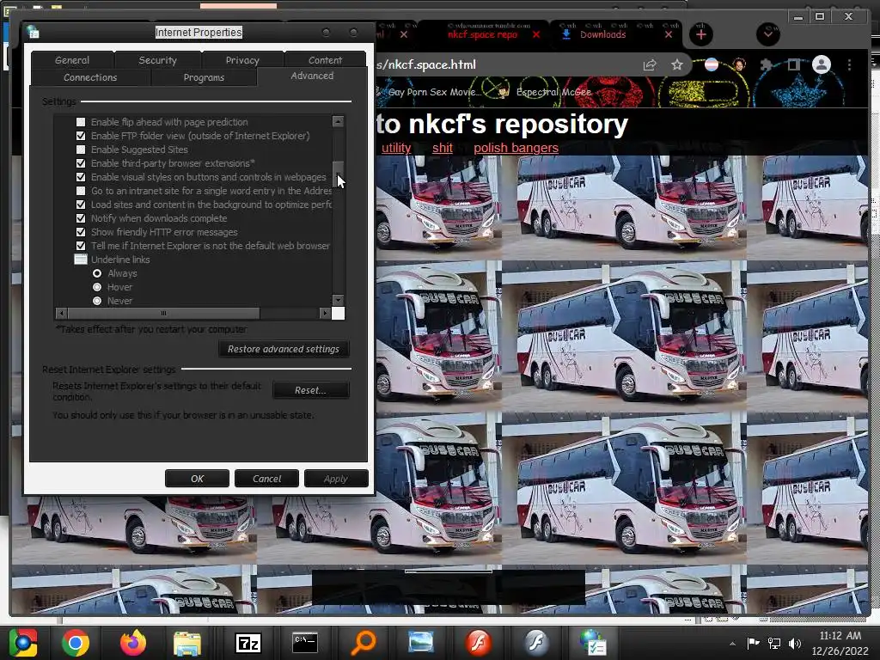Open the Privacy tab
Screen dimensions: 880x660
click(x=242, y=60)
